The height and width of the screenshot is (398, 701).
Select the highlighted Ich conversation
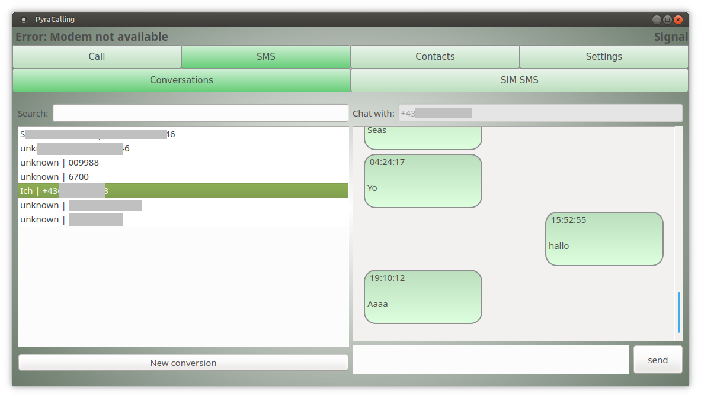pyautogui.click(x=183, y=191)
